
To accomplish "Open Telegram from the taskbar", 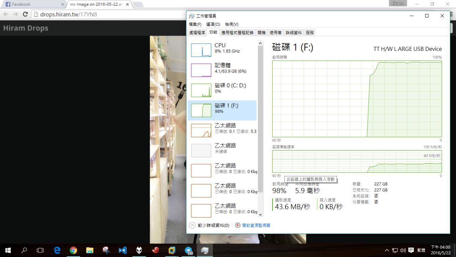I will (x=188, y=250).
